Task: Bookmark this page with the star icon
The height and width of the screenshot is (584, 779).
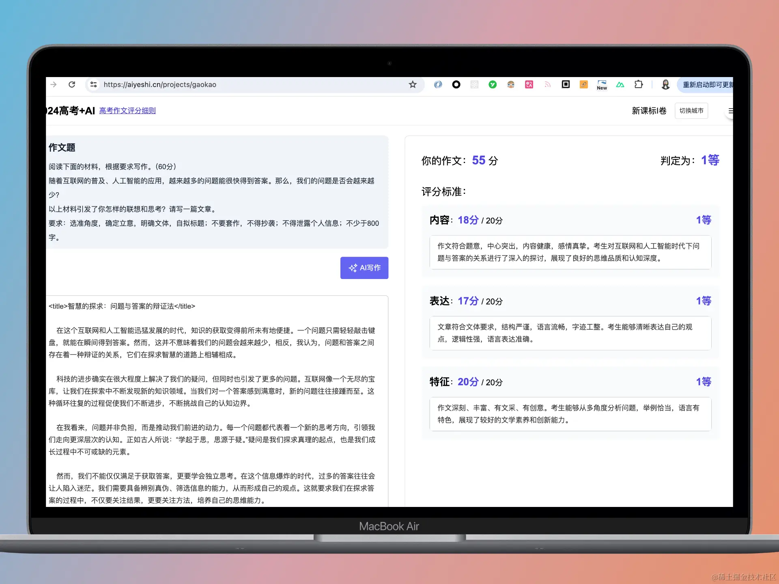Action: [412, 84]
